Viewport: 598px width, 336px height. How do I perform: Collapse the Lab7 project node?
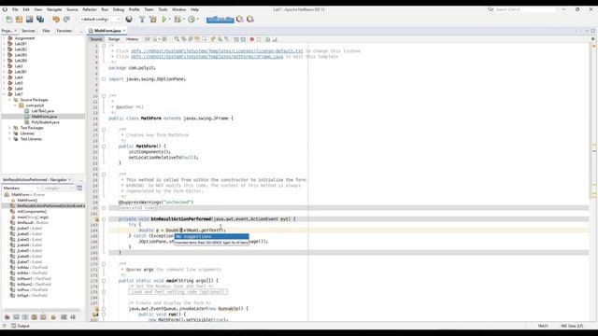tap(4, 94)
